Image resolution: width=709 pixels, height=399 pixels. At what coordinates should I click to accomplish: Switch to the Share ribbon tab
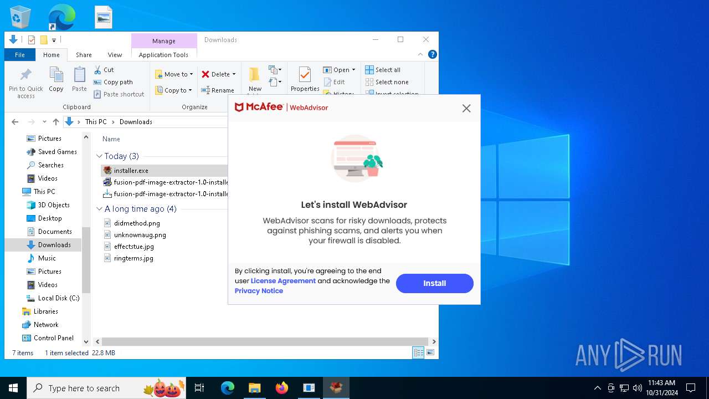84,55
